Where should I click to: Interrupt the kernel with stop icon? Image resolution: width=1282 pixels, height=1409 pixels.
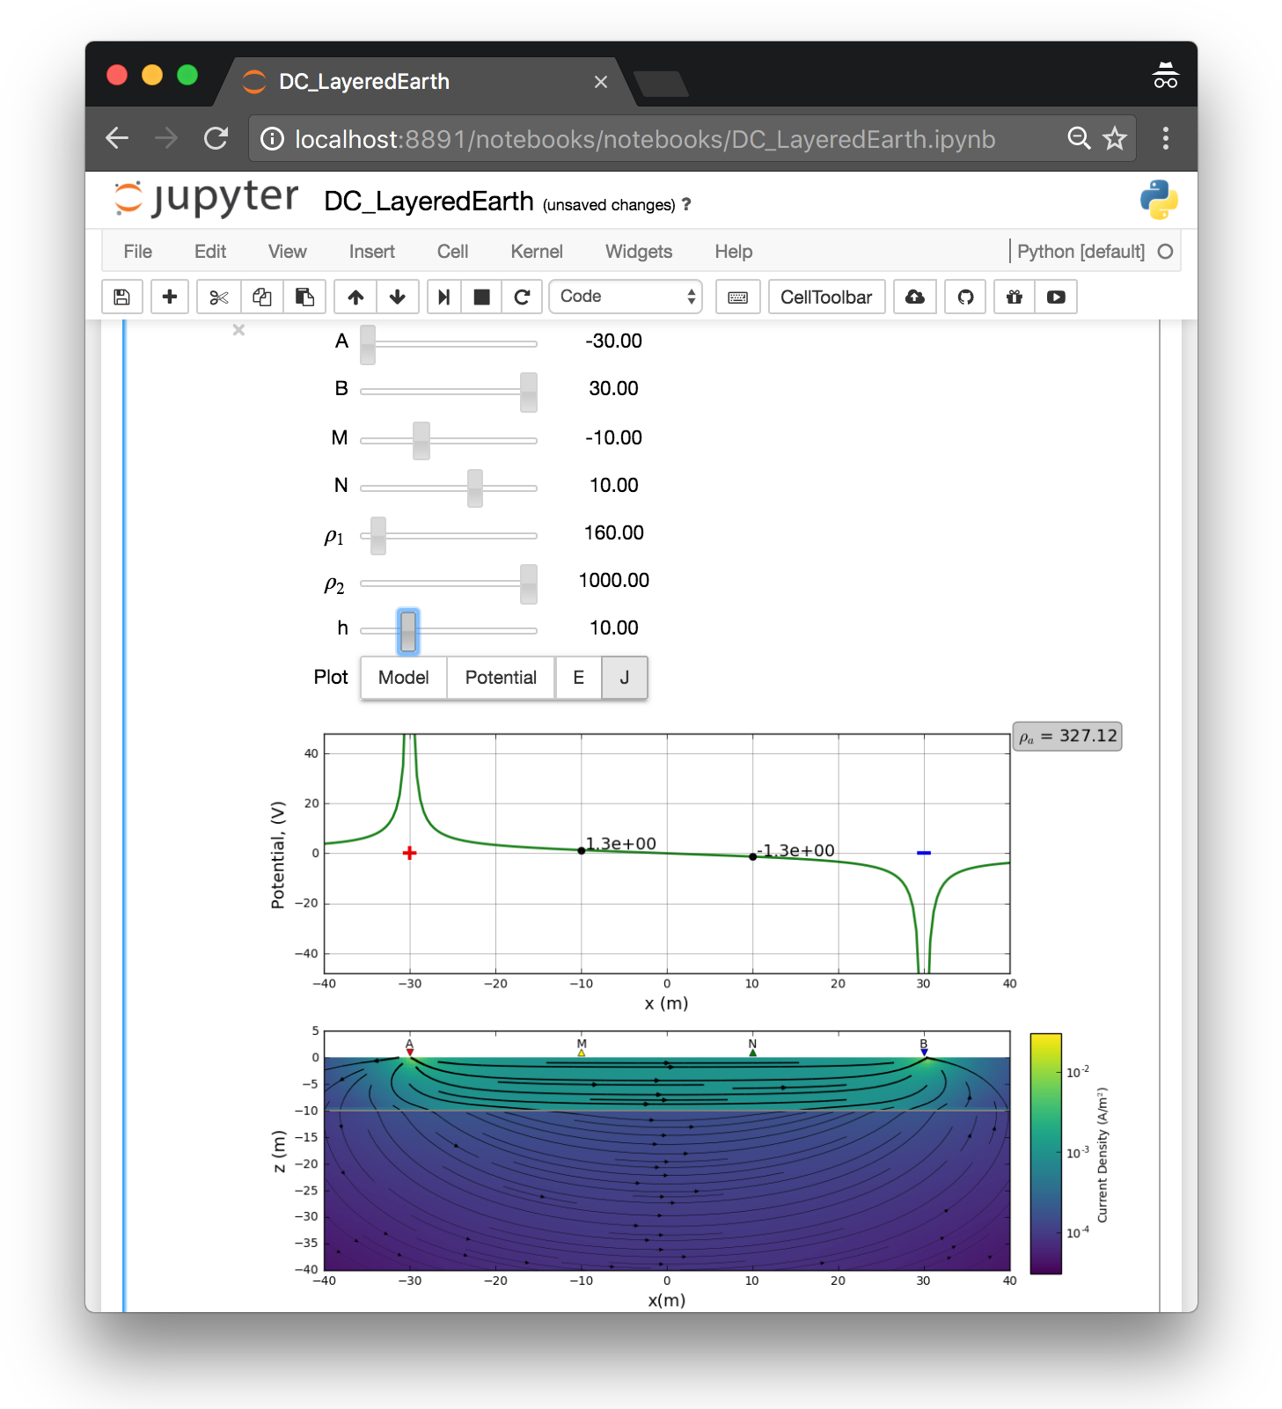point(481,297)
